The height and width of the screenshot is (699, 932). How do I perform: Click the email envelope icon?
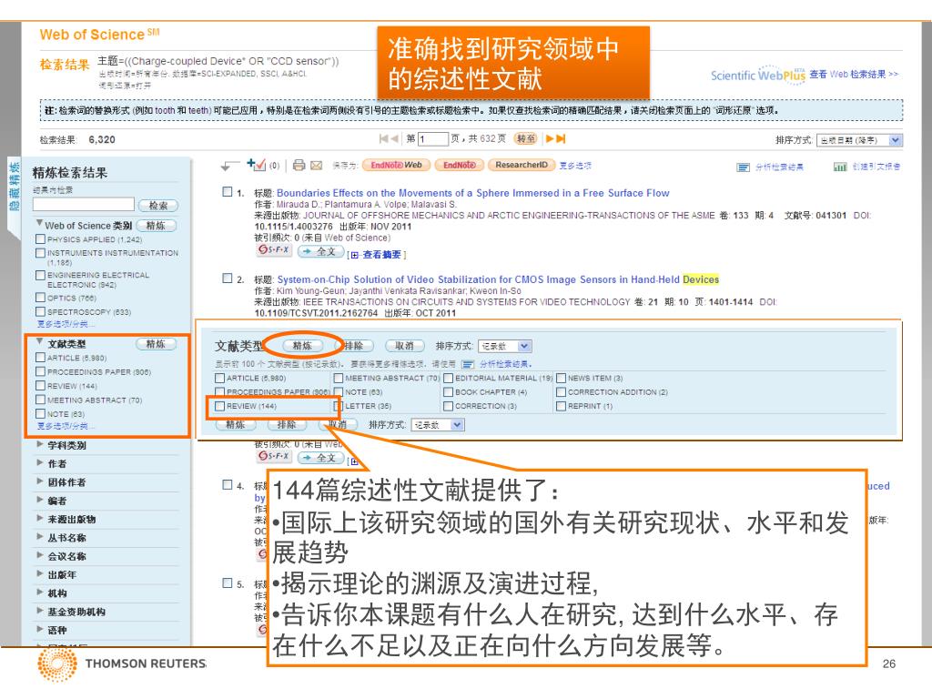click(x=317, y=166)
